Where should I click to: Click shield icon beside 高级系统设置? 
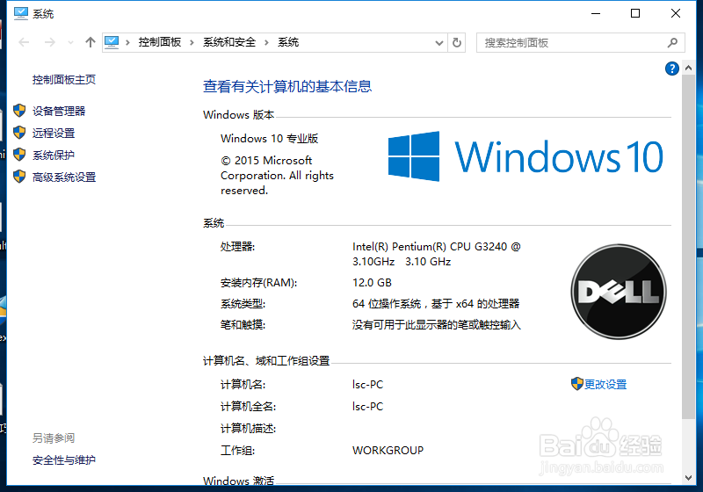click(19, 176)
